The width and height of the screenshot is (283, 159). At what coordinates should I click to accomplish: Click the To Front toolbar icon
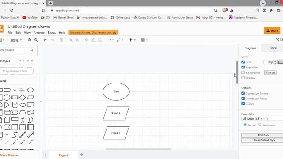[x=71, y=40]
